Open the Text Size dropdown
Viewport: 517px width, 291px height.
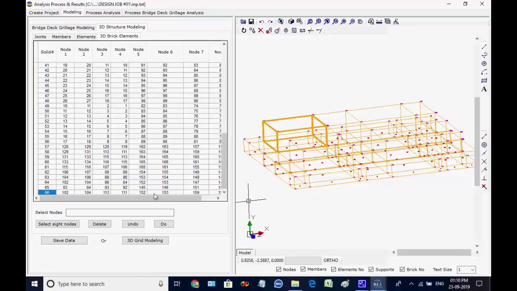point(472,270)
